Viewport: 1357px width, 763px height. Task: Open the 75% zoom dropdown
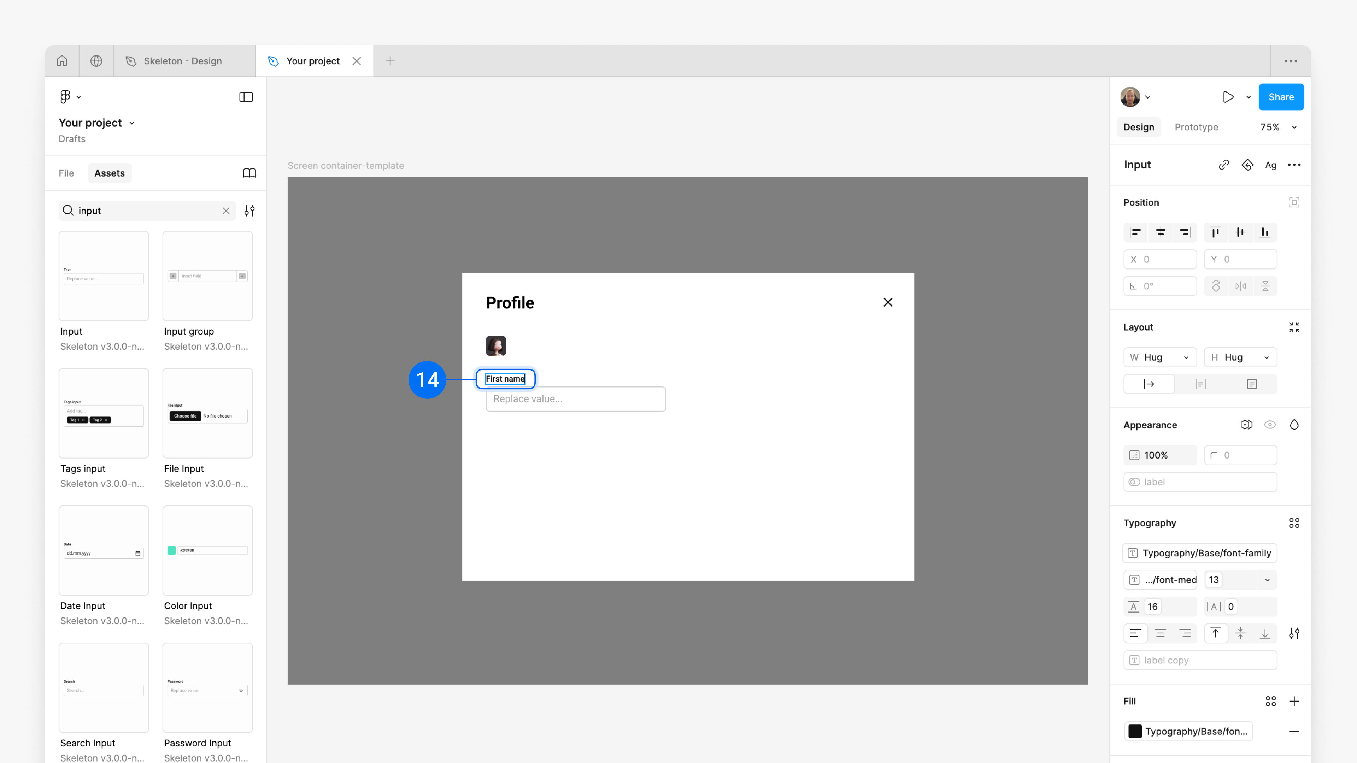[x=1294, y=128]
